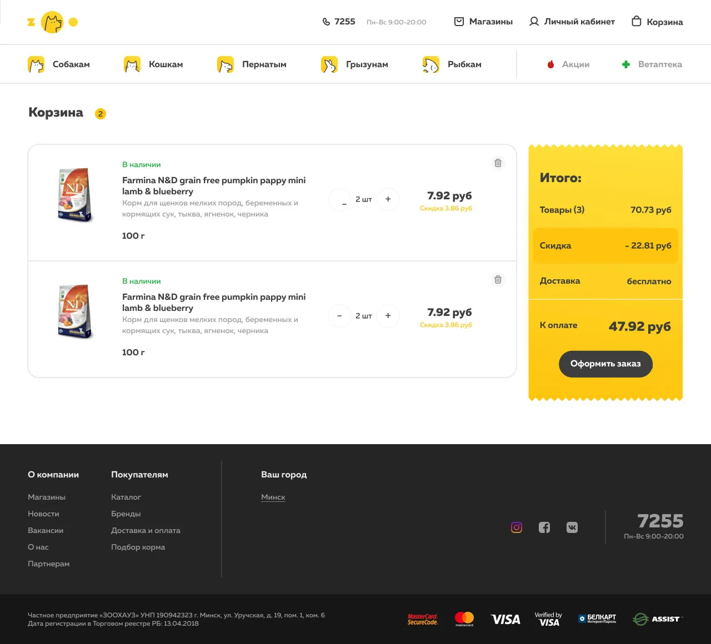Open the Кошкам category menu
This screenshot has height=644, width=711.
click(153, 64)
